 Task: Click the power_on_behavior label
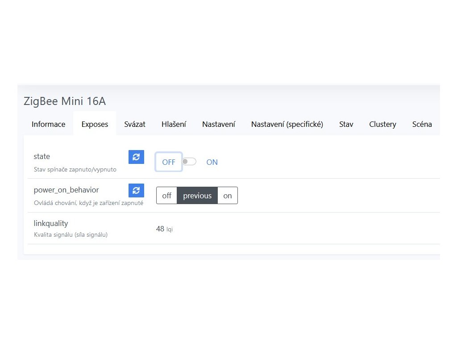click(66, 190)
